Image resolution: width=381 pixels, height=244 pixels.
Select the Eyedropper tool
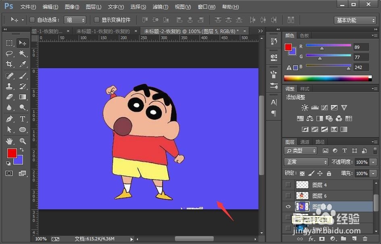coord(23,64)
